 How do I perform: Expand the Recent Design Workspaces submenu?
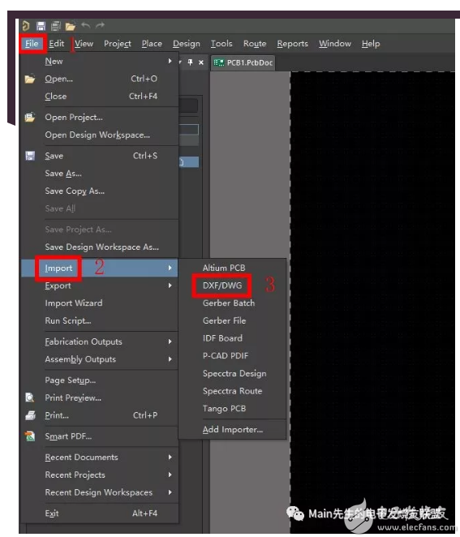(100, 492)
